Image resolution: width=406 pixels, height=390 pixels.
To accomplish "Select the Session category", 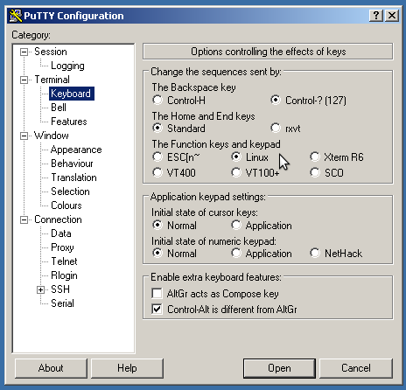I will (51, 52).
